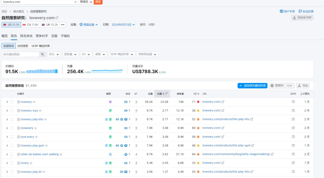Open SERP snapshot for lovevery row

(293, 102)
